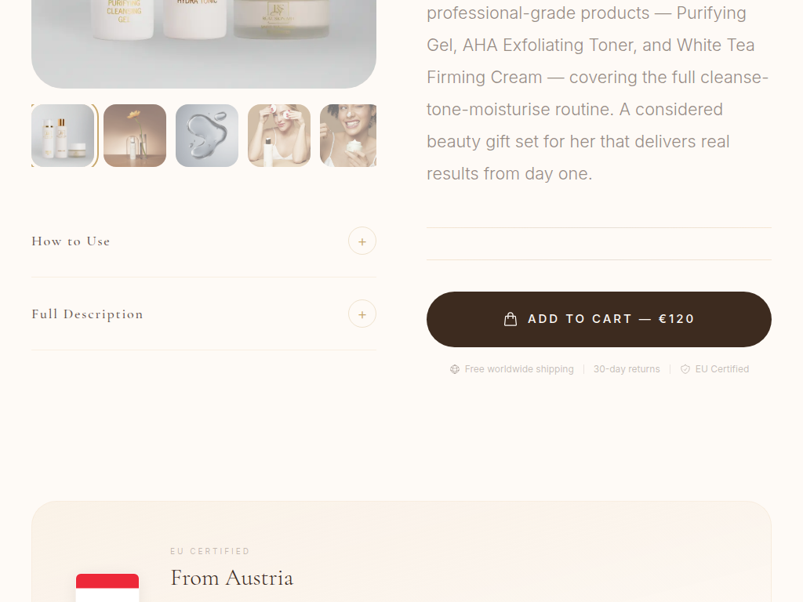Select the three-product bottles thumbnail

pyautogui.click(x=63, y=136)
